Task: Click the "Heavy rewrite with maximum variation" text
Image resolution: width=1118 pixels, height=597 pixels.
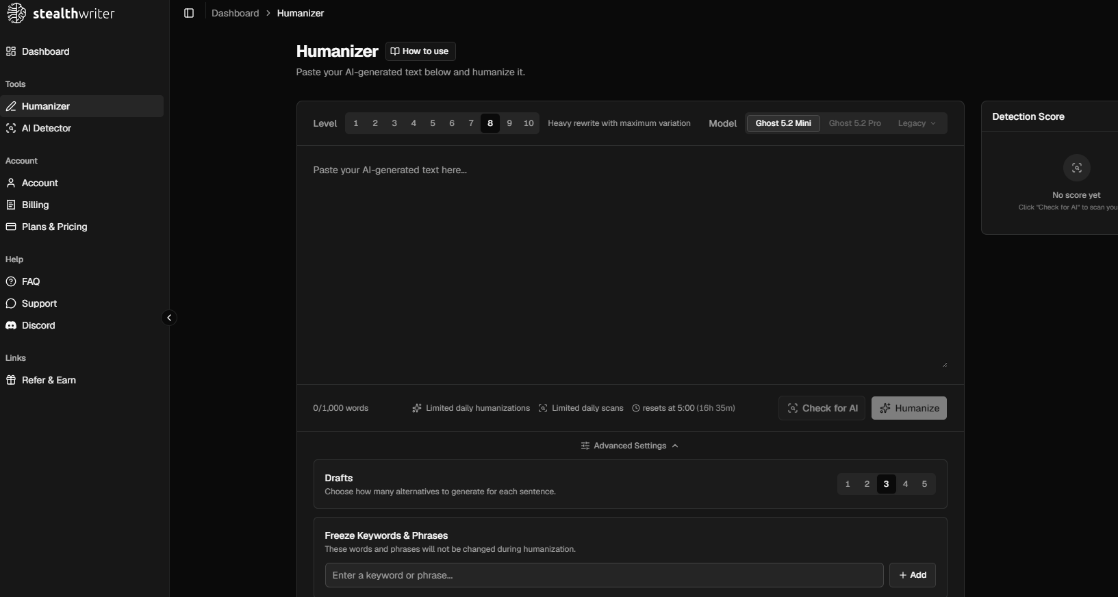Action: click(619, 123)
